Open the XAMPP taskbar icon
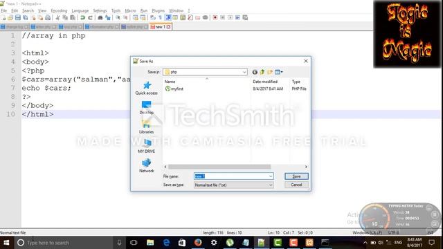 point(309,243)
